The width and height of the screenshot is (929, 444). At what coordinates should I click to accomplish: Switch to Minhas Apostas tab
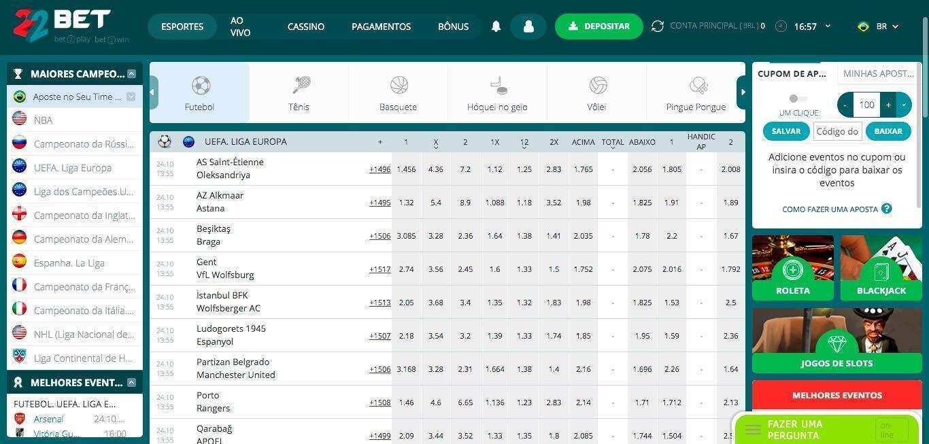pos(879,73)
